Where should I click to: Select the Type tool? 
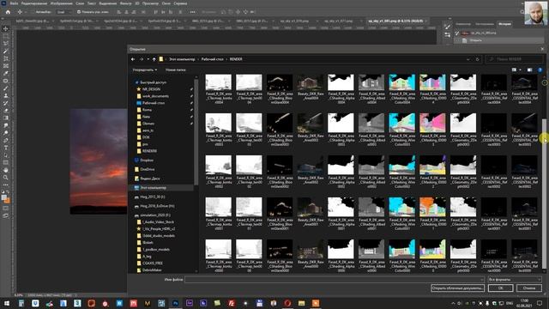(x=6, y=148)
